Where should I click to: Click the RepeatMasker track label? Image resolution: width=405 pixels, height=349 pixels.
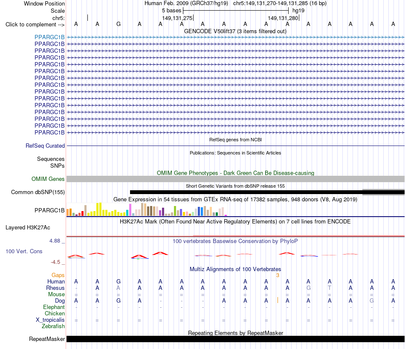pos(47,339)
